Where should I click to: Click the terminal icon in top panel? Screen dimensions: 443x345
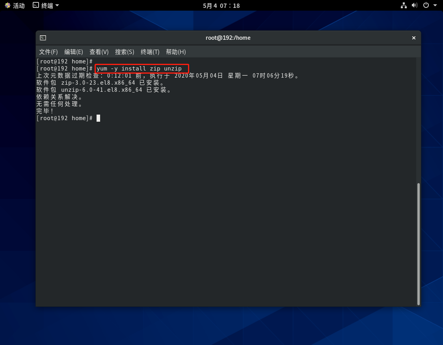pos(36,6)
